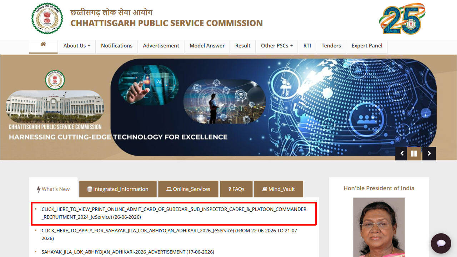Show previous banner slide arrow

tap(402, 153)
